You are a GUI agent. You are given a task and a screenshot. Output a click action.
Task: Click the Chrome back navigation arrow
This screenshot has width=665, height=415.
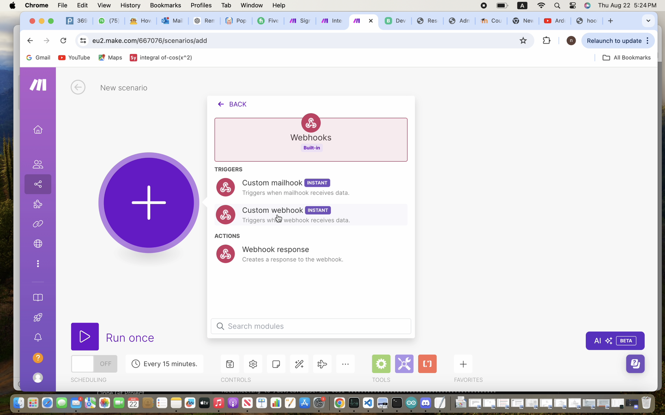click(30, 41)
